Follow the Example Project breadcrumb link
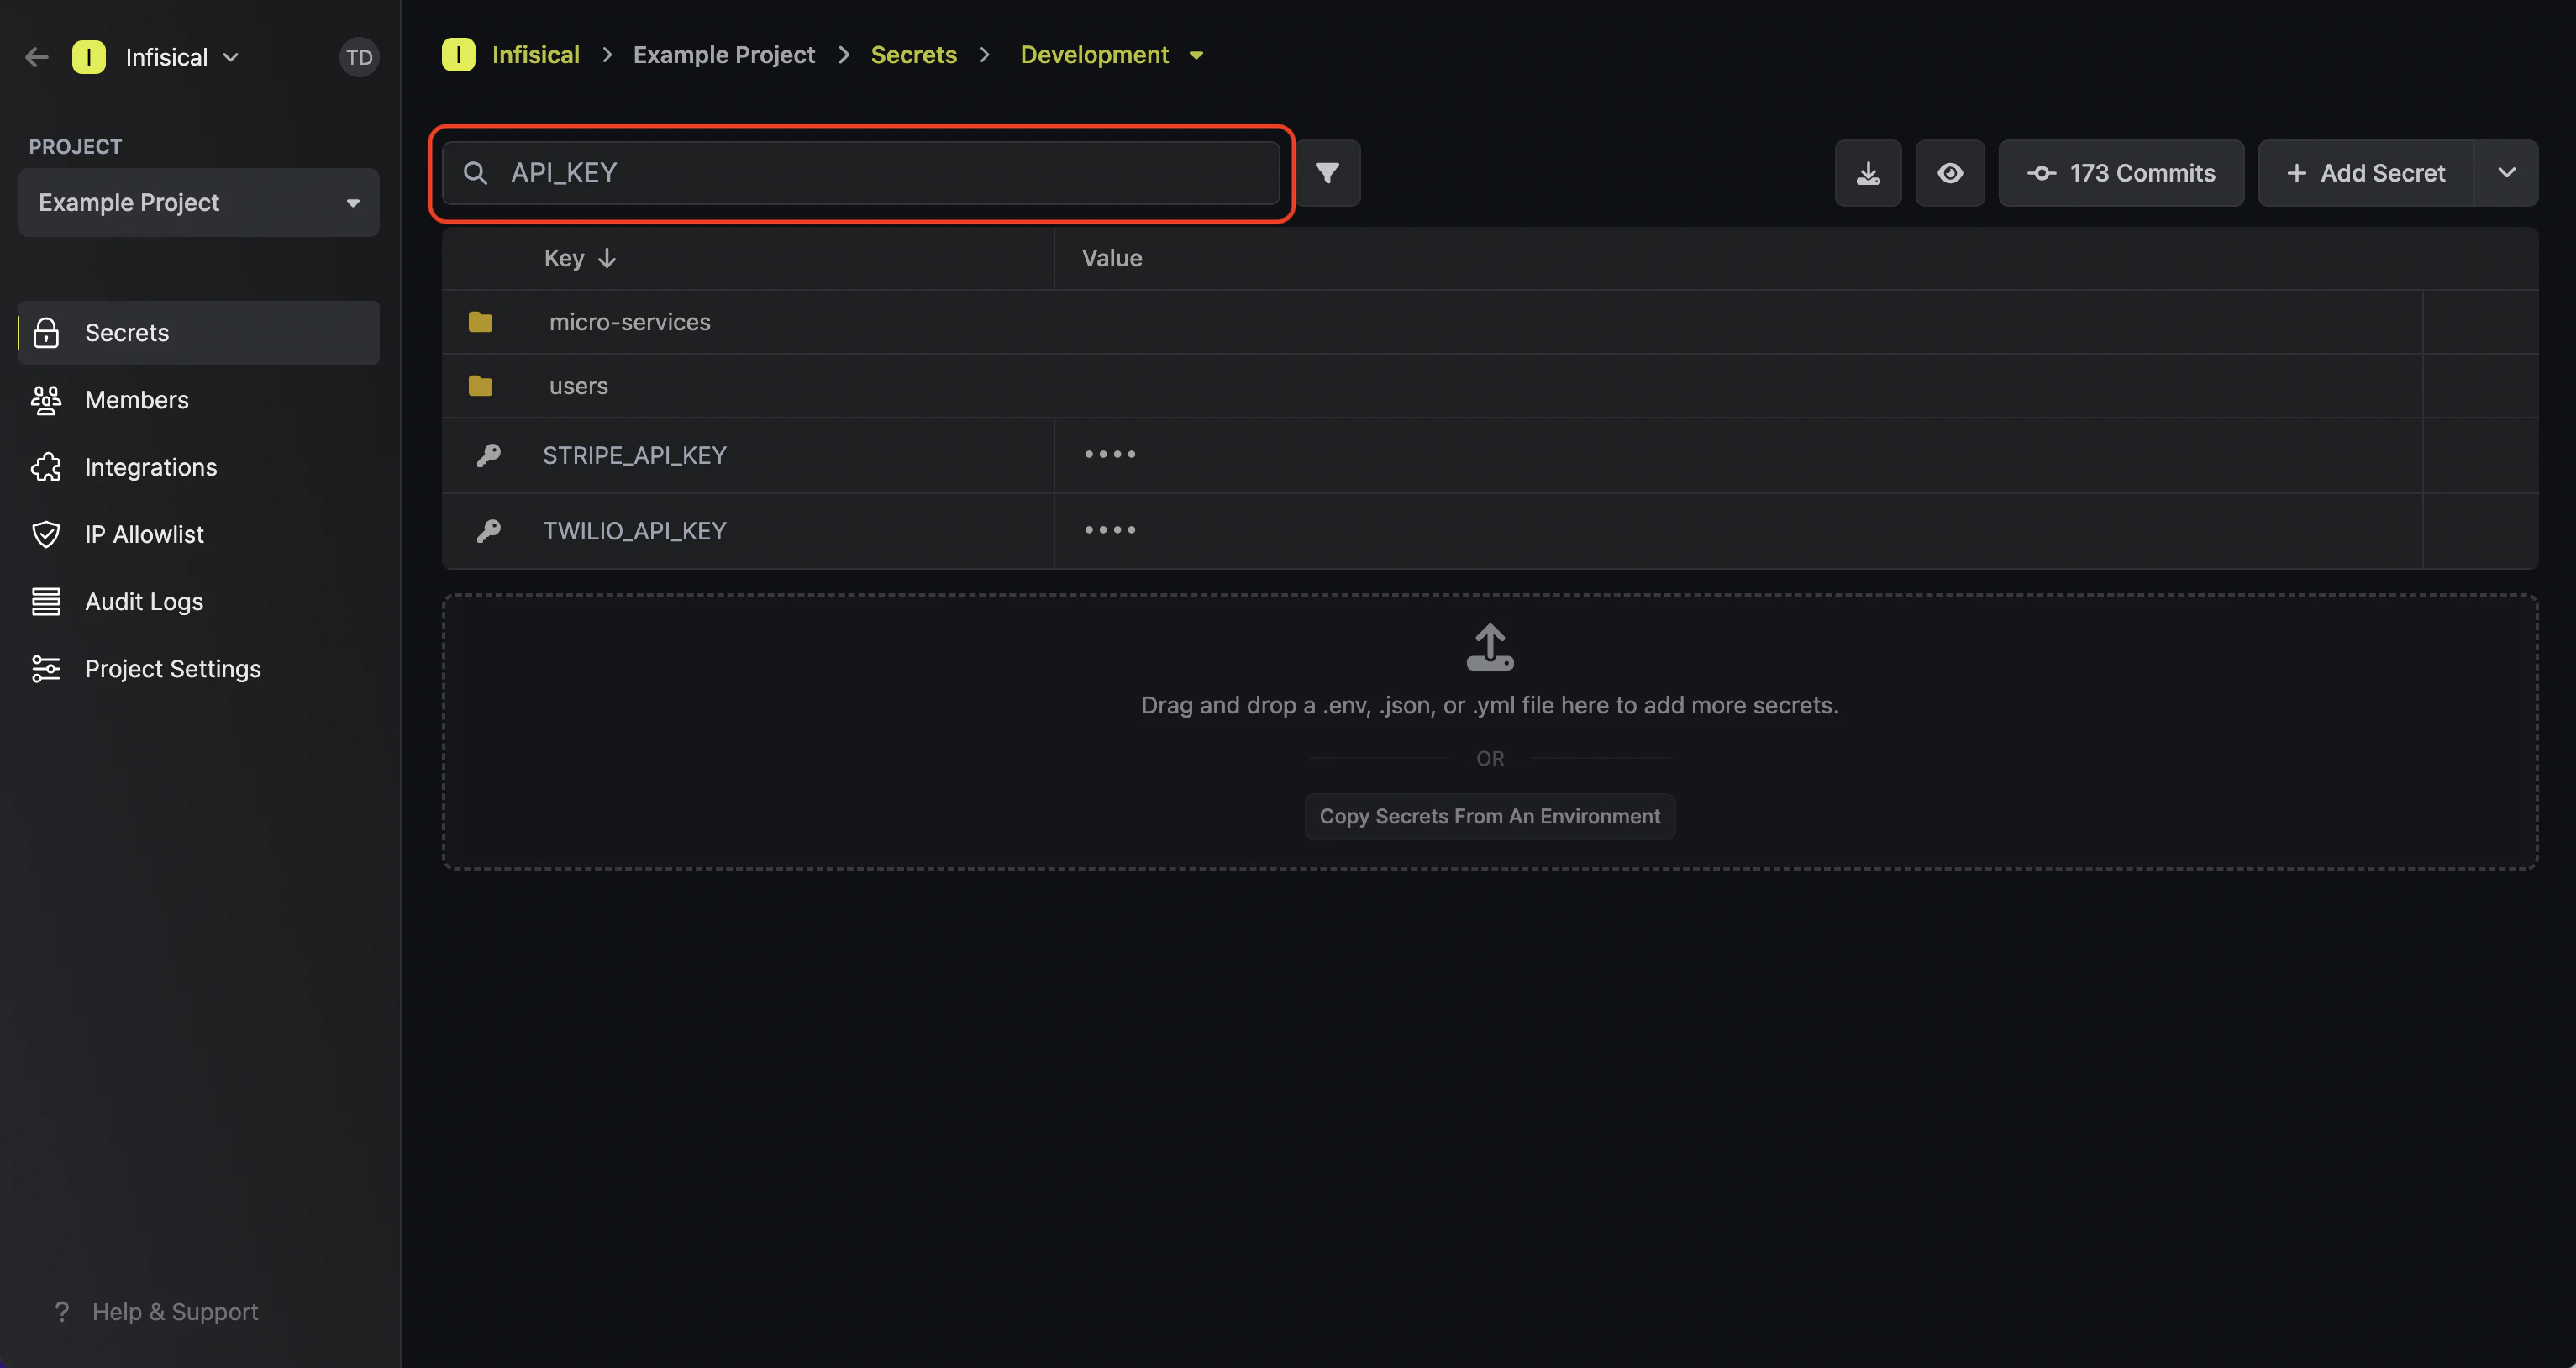 pos(724,54)
